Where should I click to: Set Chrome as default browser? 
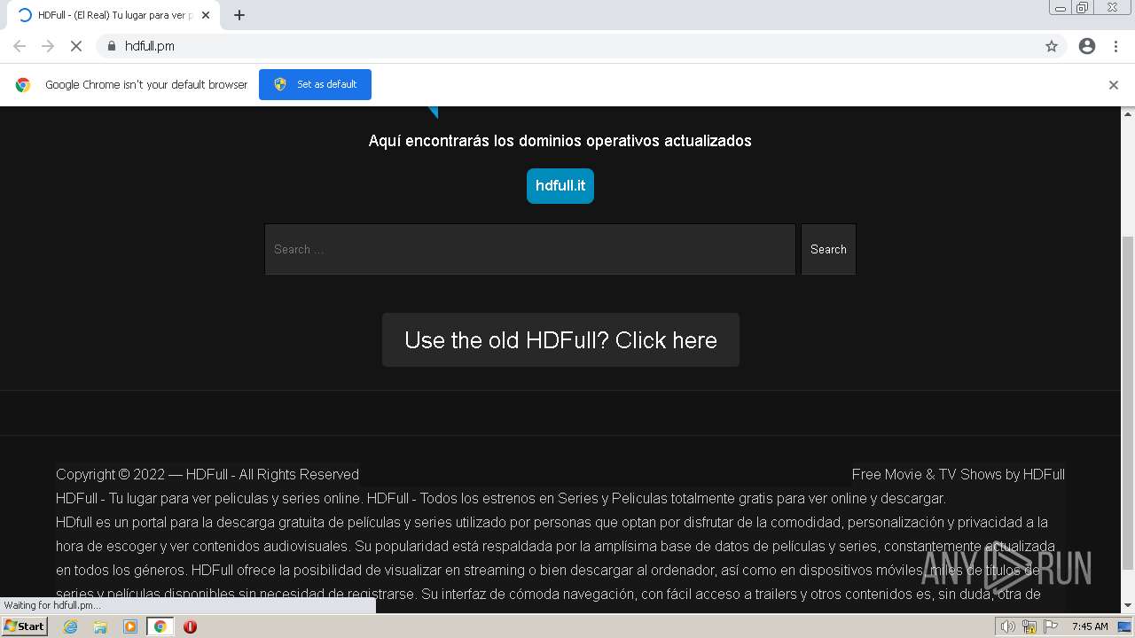click(x=315, y=84)
